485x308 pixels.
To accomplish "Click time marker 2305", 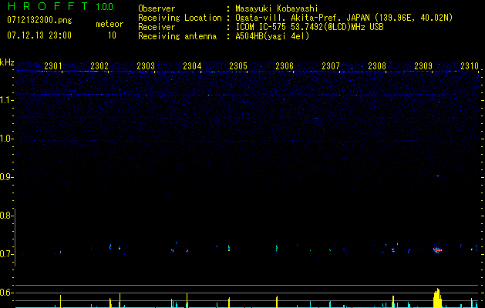I will [238, 65].
